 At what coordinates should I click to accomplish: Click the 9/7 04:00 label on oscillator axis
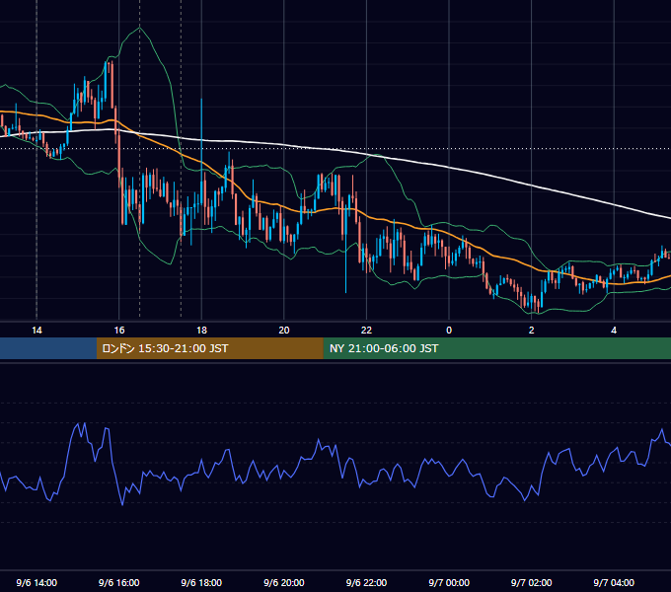click(614, 582)
